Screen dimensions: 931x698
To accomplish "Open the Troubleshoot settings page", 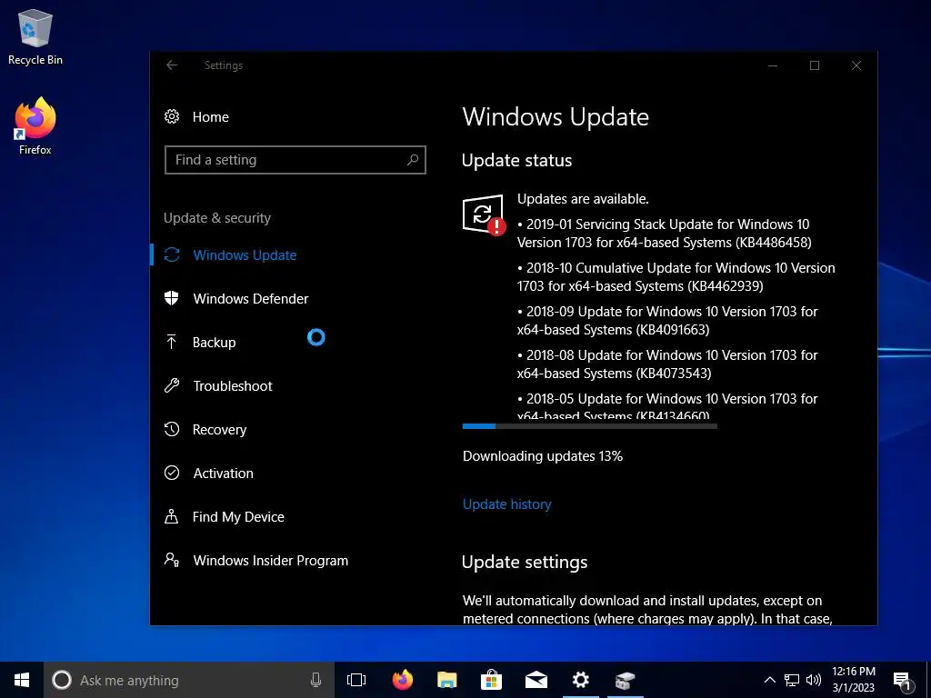I will tap(233, 385).
